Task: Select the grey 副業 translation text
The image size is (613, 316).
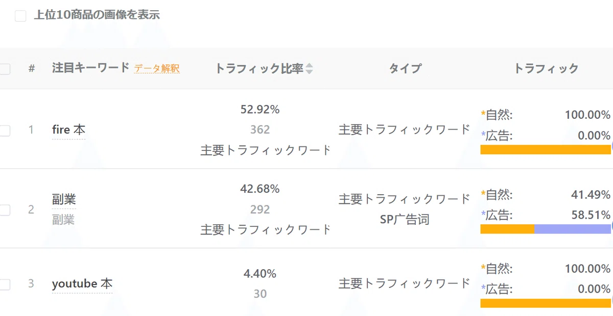Action: (63, 220)
